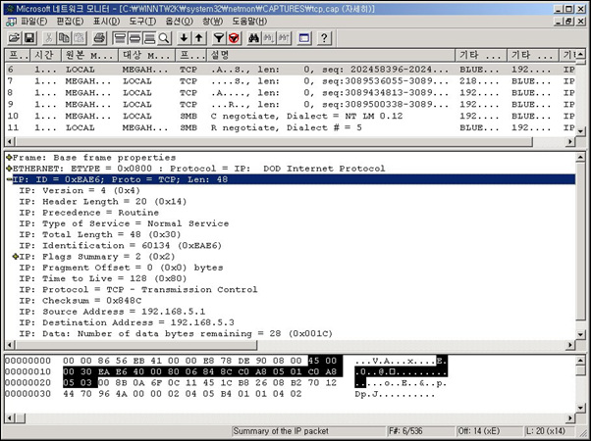Image resolution: width=591 pixels, height=441 pixels.
Task: Select frame 8 row in summary list
Action: pyautogui.click(x=291, y=93)
